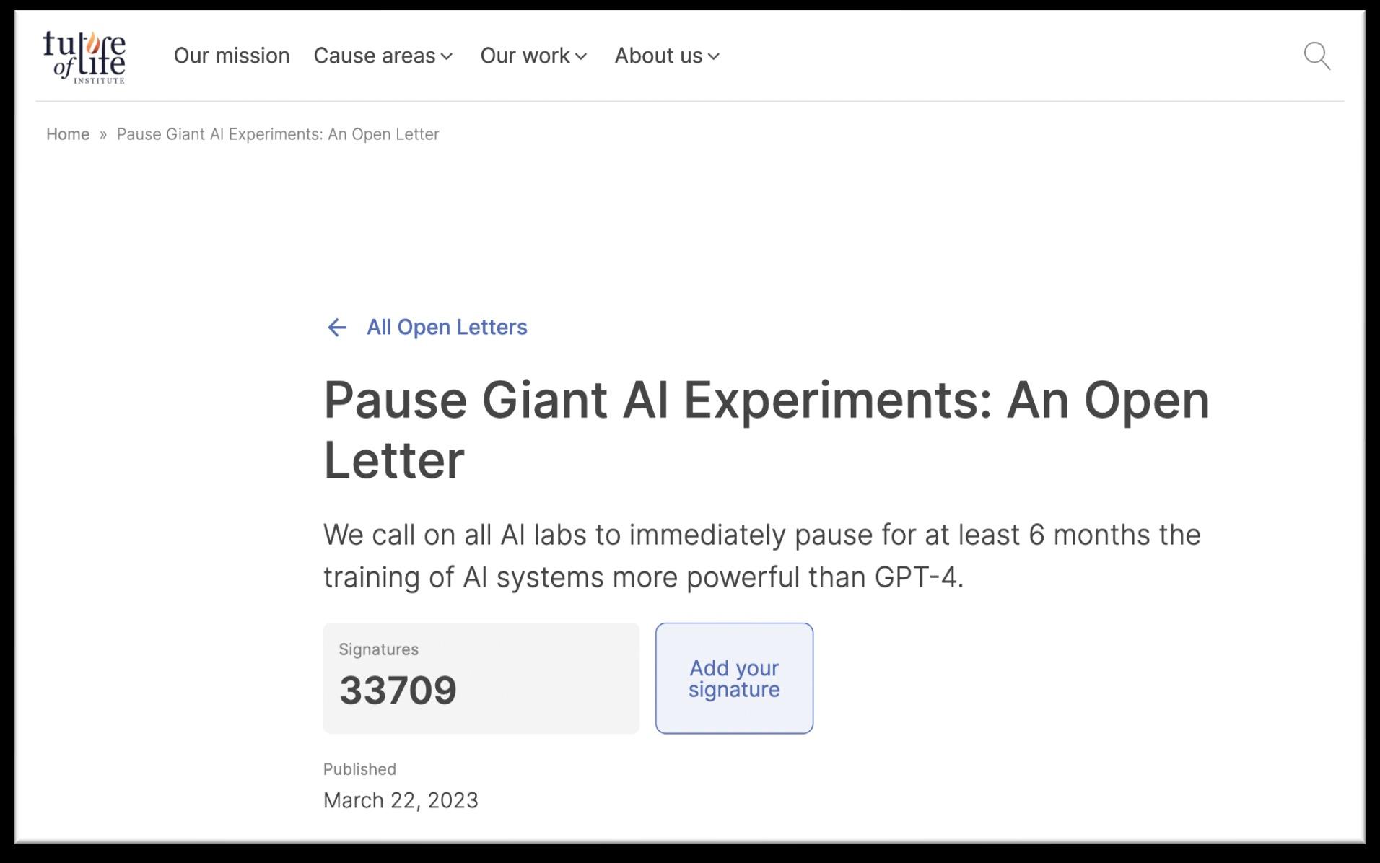Image resolution: width=1380 pixels, height=863 pixels.
Task: Click the Signatures label text
Action: coord(379,649)
